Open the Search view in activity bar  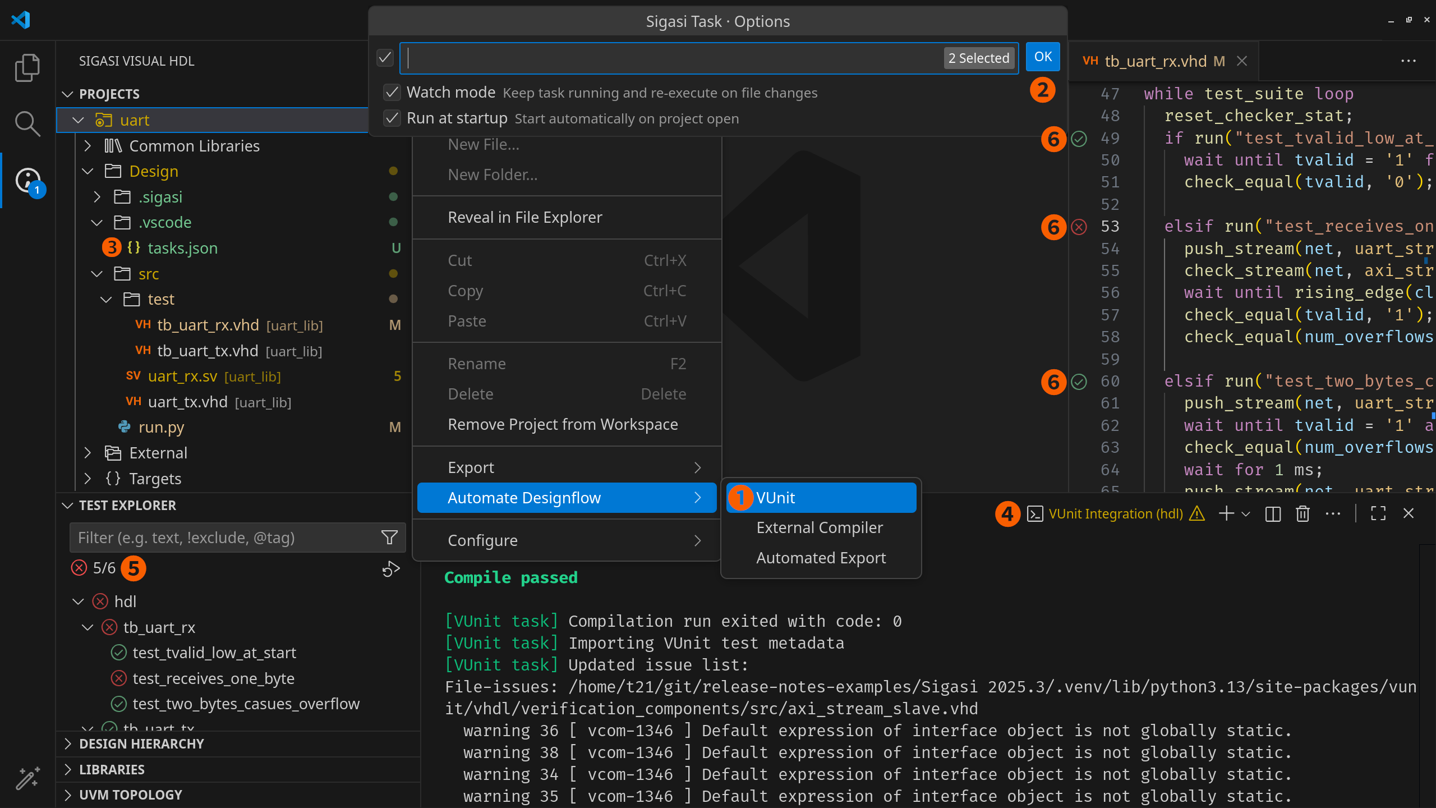coord(27,124)
